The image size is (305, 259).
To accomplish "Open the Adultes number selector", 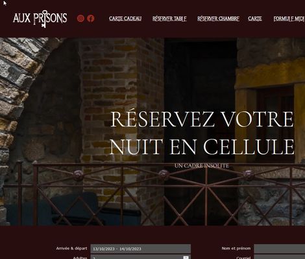I will 141,257.
